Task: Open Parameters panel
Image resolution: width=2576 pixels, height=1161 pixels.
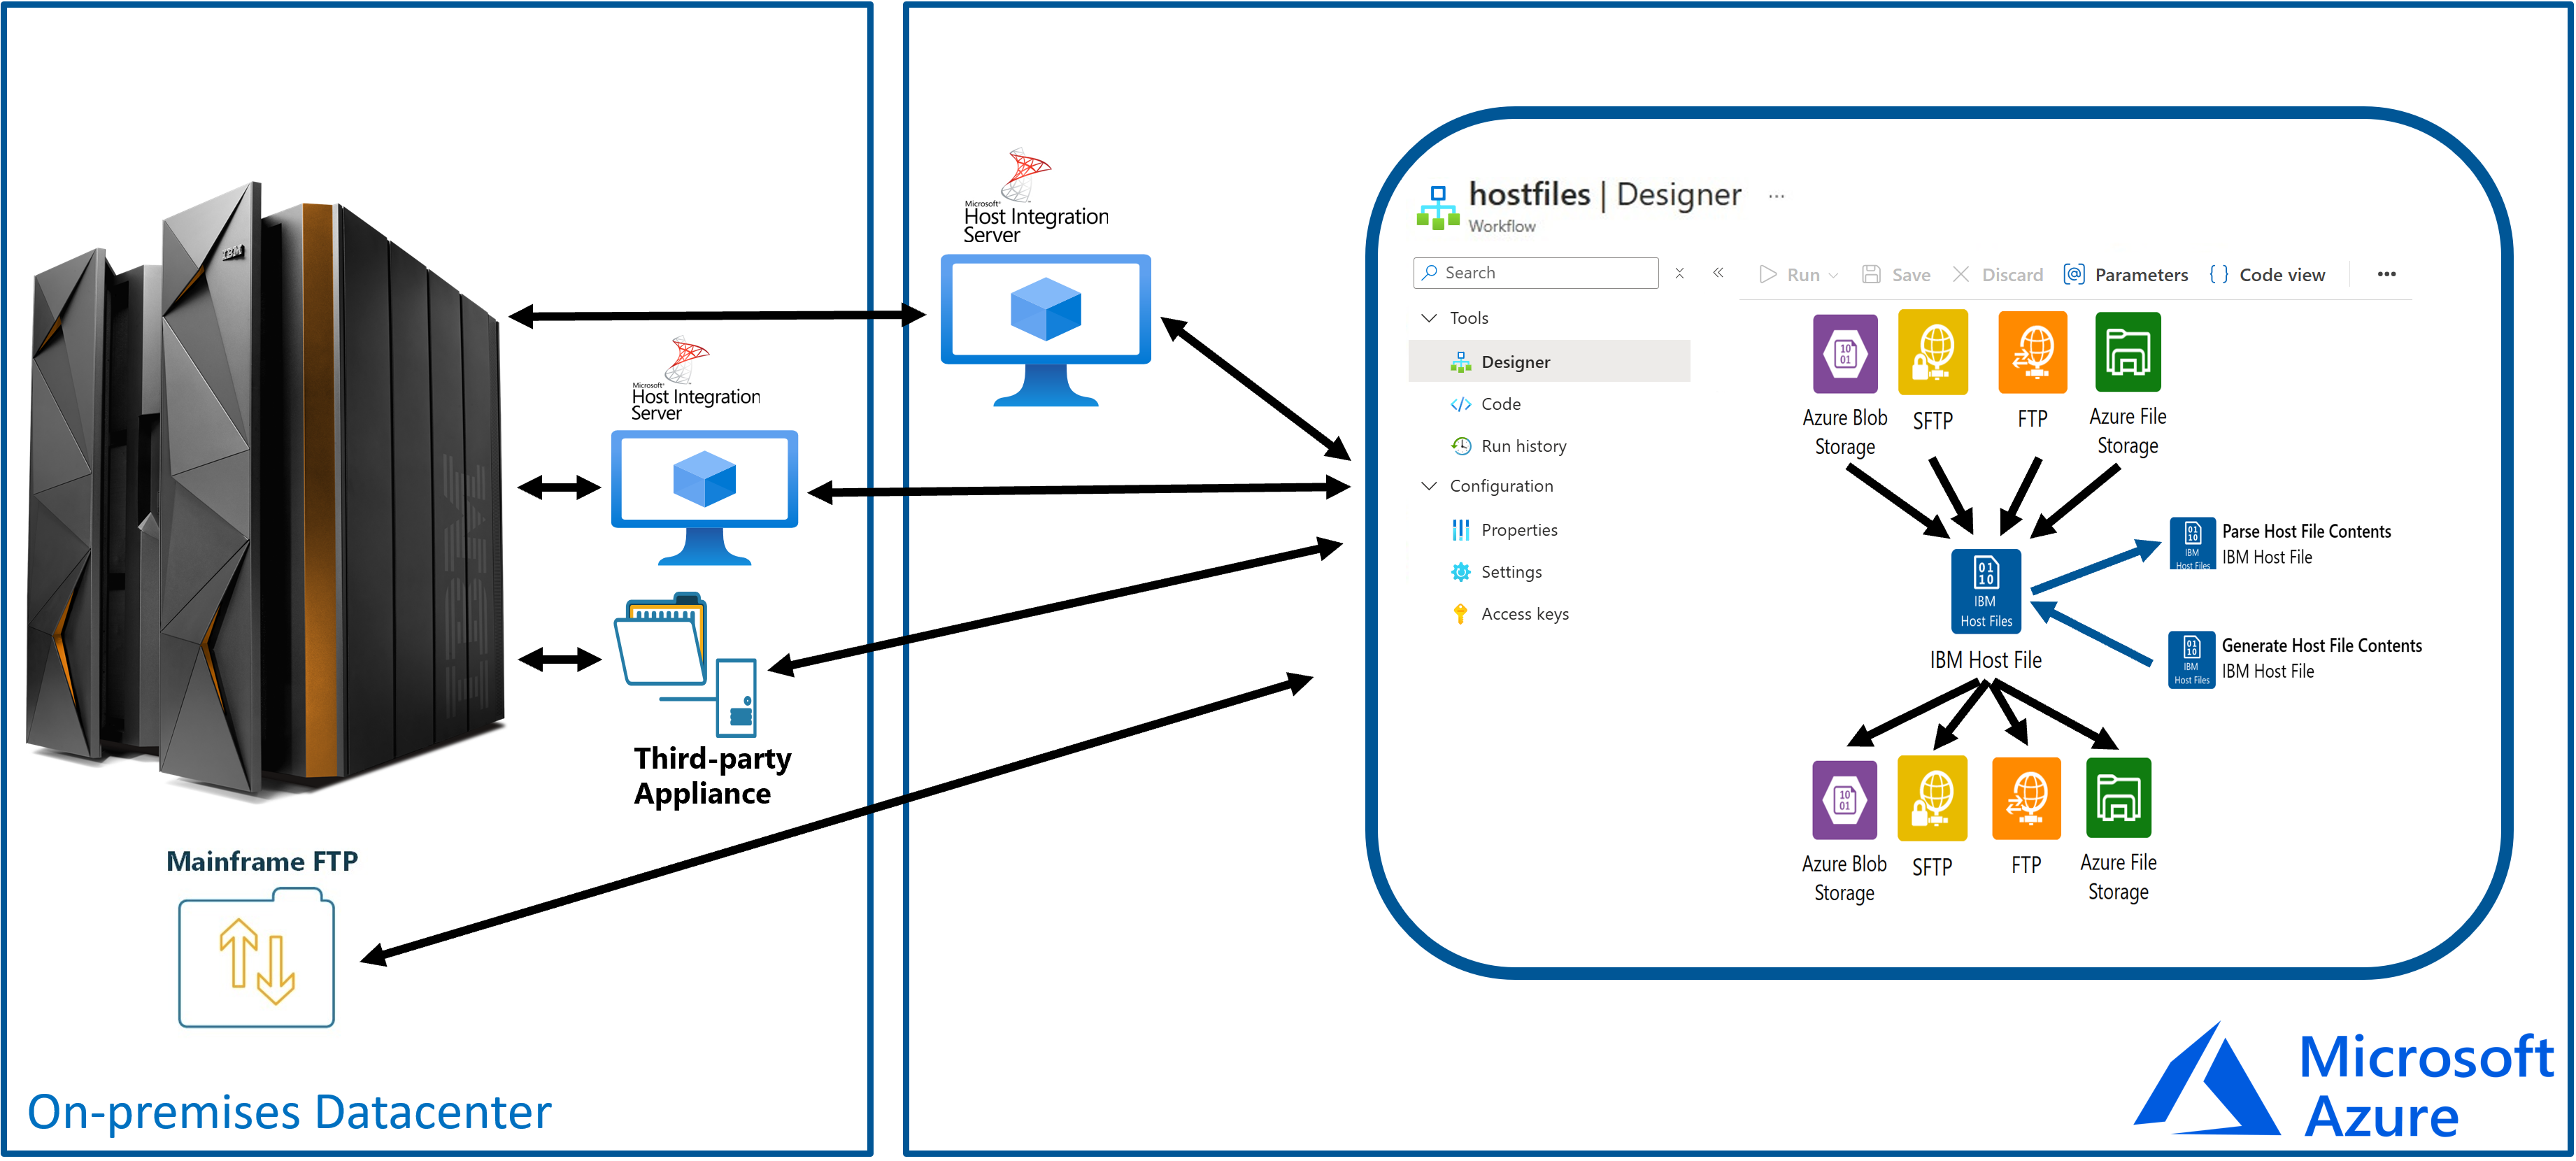Action: [x=2126, y=274]
